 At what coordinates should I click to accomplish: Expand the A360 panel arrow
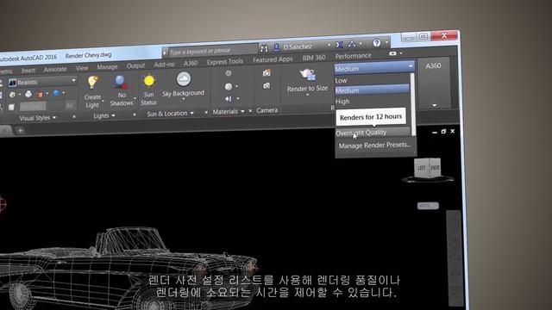click(x=435, y=105)
